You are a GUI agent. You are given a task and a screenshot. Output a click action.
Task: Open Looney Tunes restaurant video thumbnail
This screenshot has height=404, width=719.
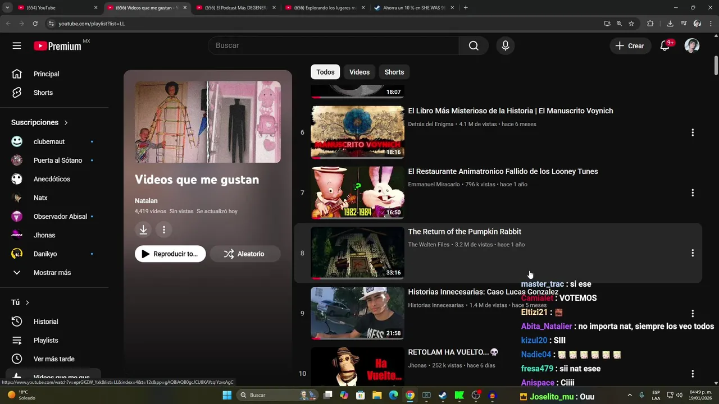tap(357, 192)
